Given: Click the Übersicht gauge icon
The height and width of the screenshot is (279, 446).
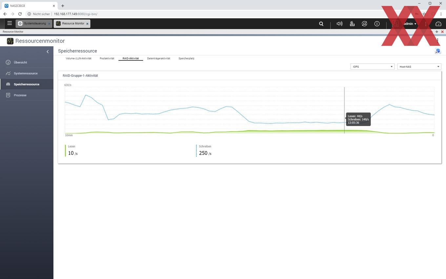Looking at the screenshot, I should pyautogui.click(x=8, y=62).
